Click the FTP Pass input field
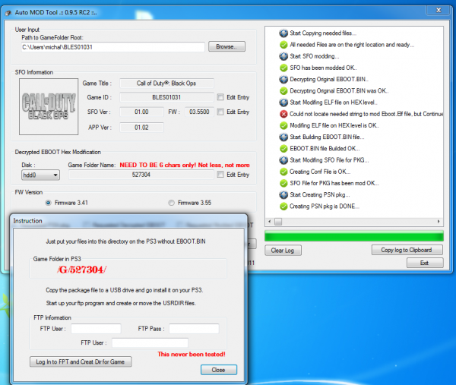Viewport: 456px width, 385px height. [194, 329]
